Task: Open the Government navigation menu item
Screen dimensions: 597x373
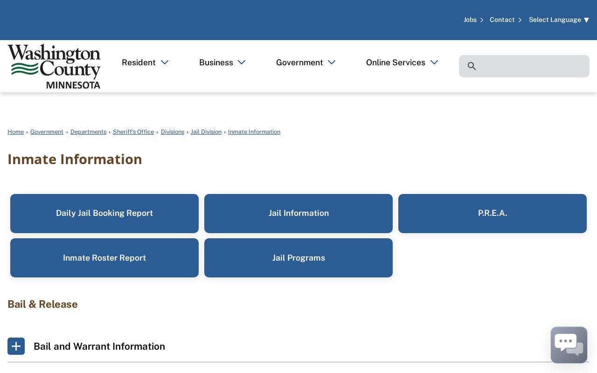Action: coord(299,62)
